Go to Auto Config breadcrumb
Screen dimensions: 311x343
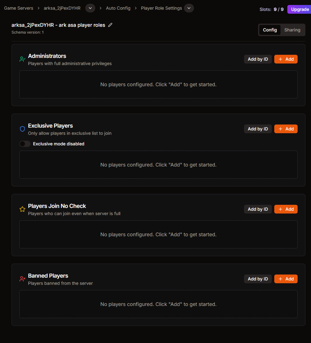pyautogui.click(x=118, y=8)
